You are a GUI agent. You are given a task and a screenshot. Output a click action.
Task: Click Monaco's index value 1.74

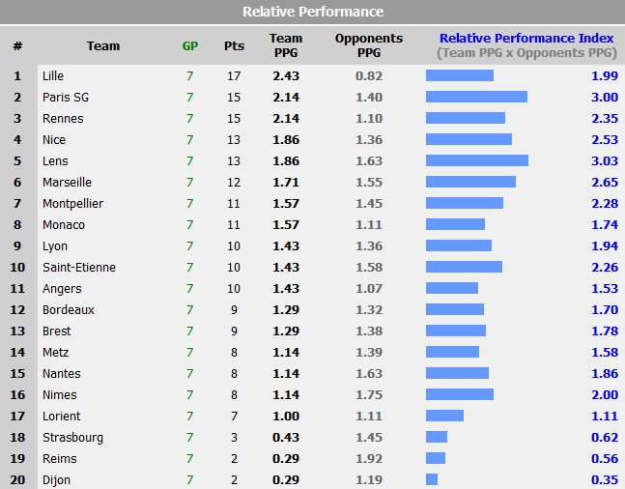tap(605, 225)
